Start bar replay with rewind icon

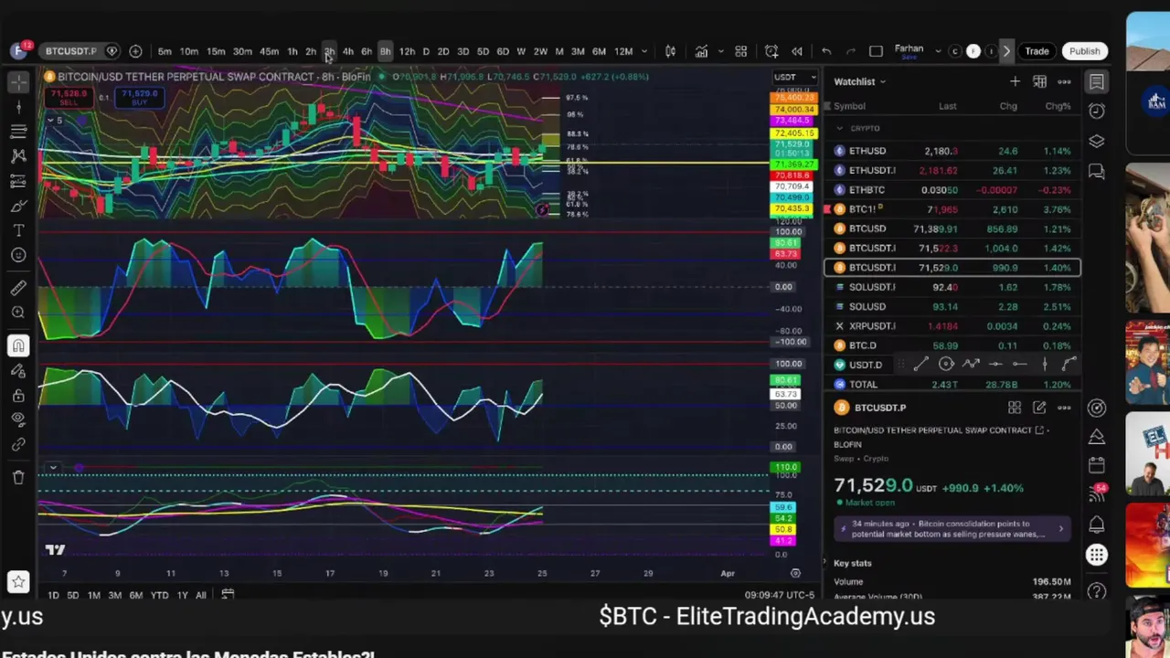coord(797,51)
